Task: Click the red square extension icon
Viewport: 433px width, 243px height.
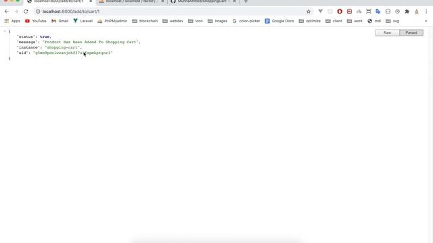Action: point(349,11)
